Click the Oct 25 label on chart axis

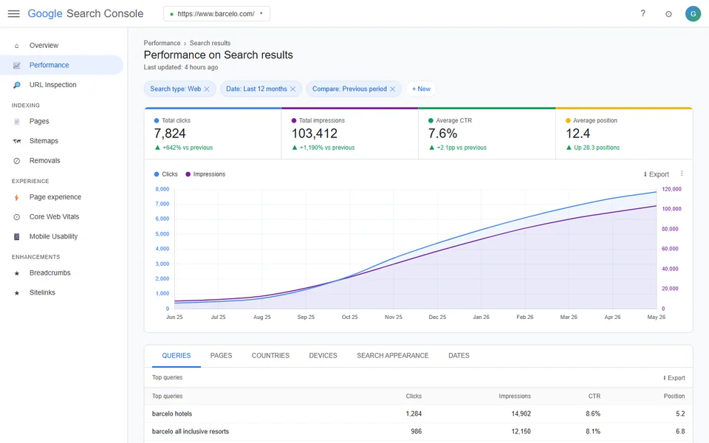coord(349,317)
